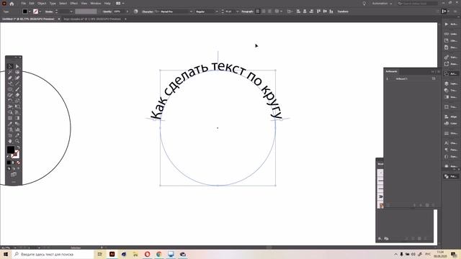
Task: Open the stroke color dropdown in the control bar
Action: 40,12
